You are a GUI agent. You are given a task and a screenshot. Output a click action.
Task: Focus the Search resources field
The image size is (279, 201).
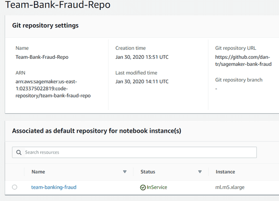coord(134,152)
